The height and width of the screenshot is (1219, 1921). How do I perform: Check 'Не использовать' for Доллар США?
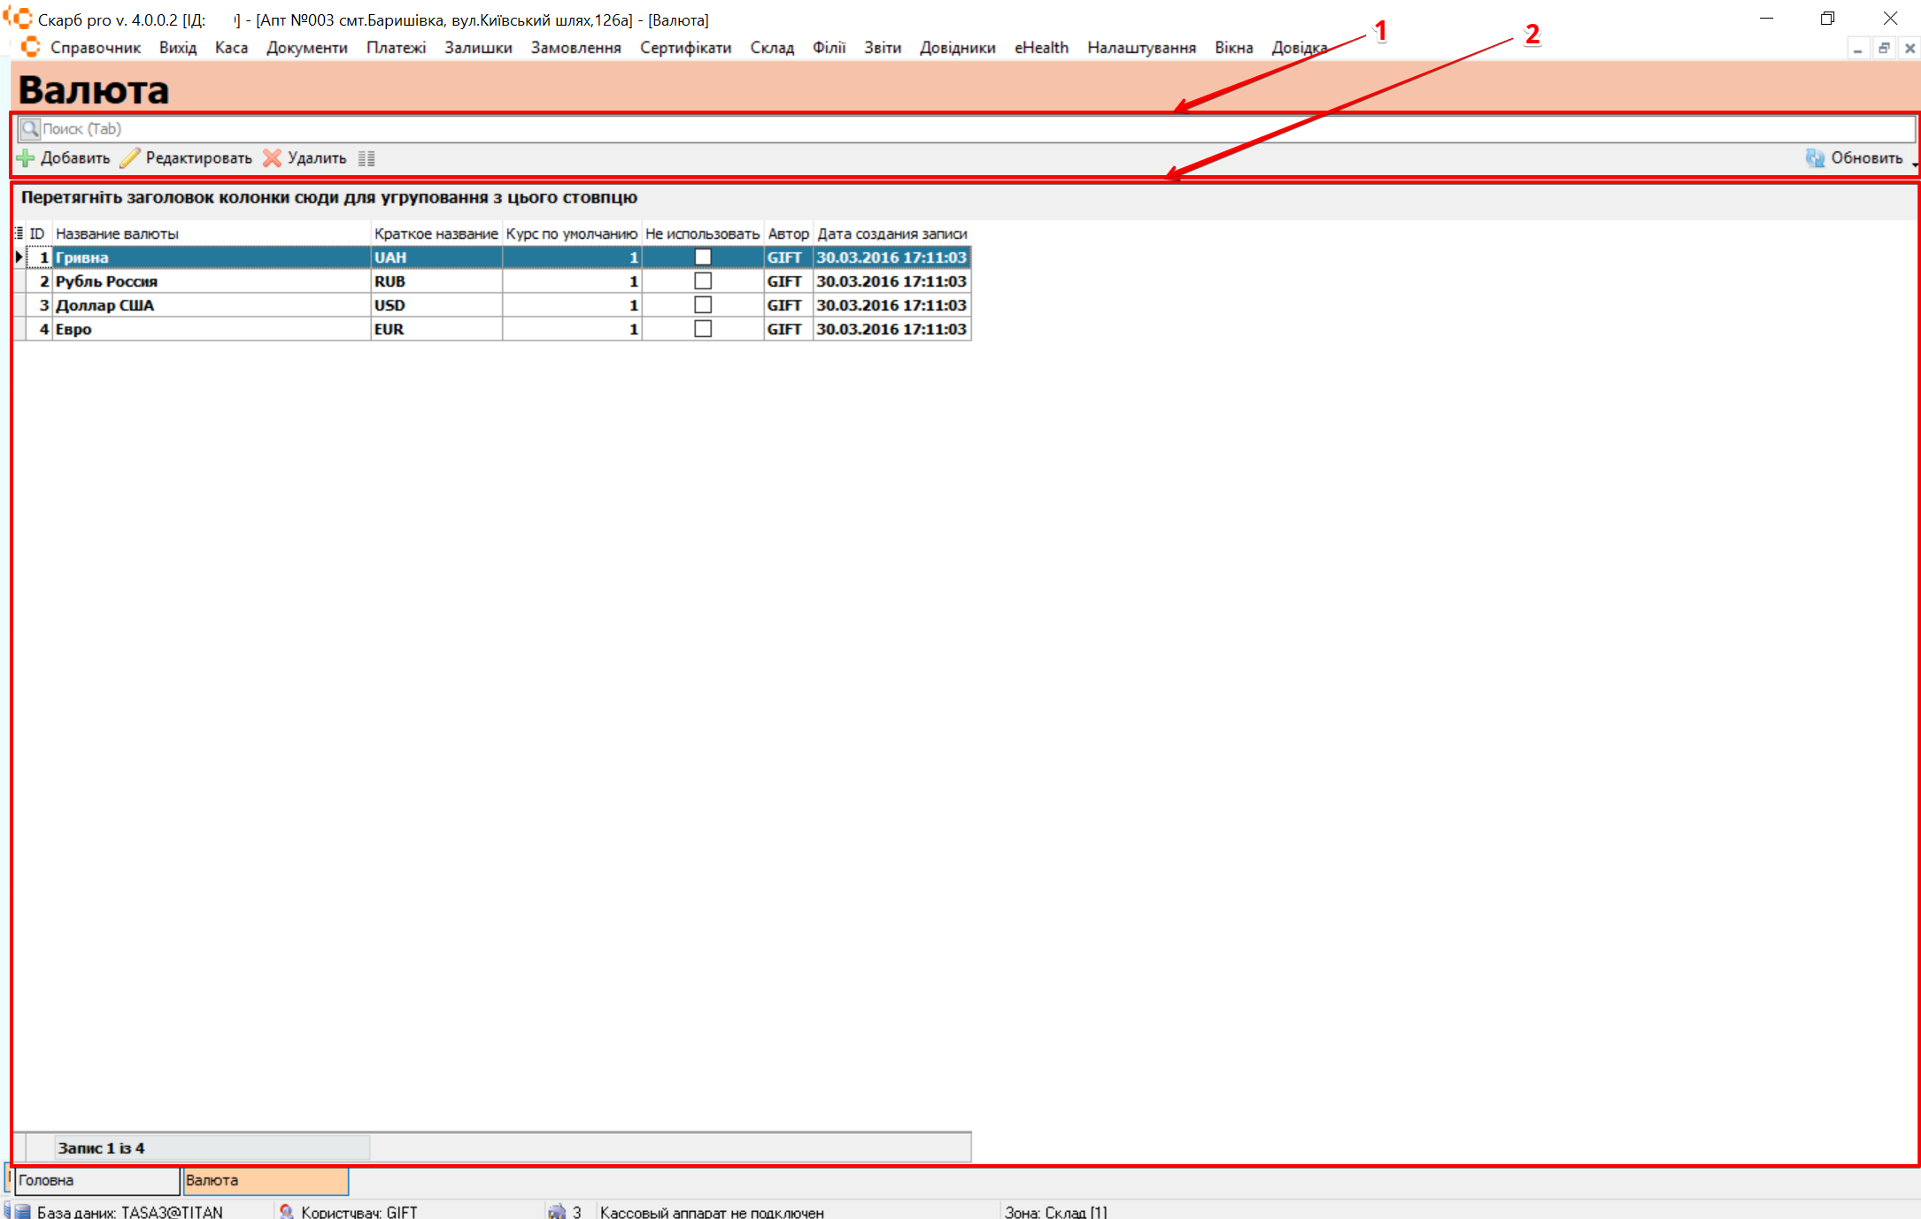703,305
